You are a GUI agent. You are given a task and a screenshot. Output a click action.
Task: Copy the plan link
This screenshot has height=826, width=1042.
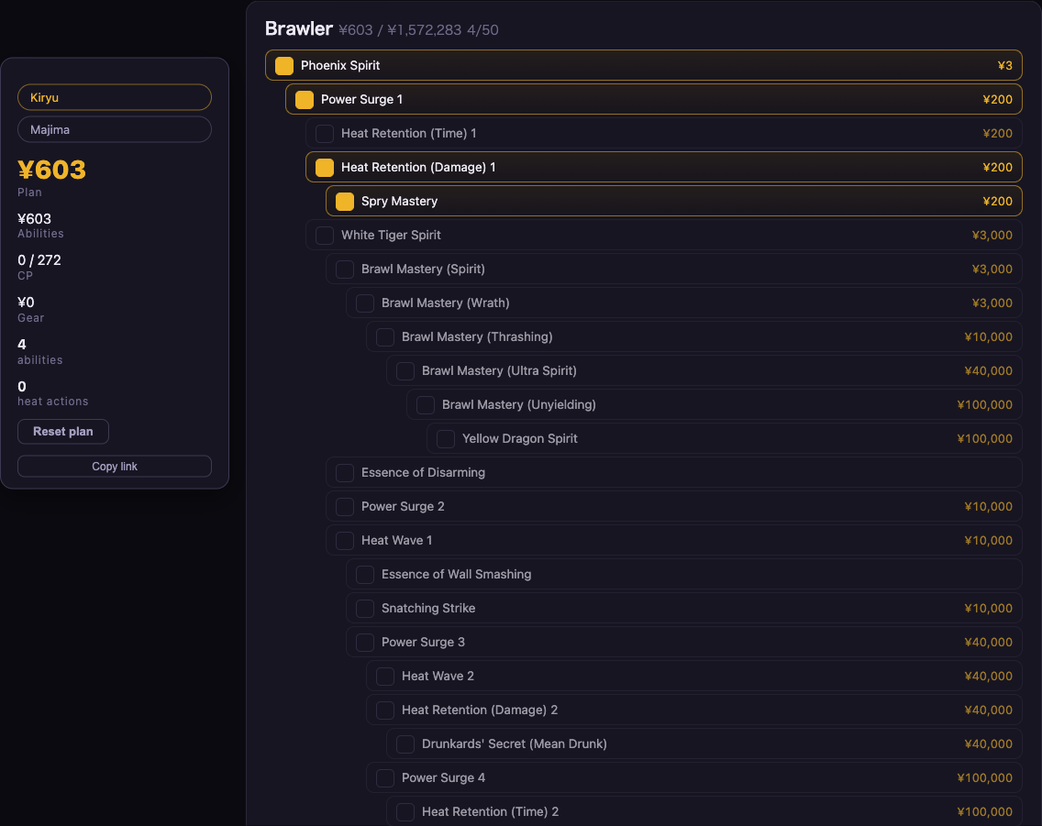(115, 466)
